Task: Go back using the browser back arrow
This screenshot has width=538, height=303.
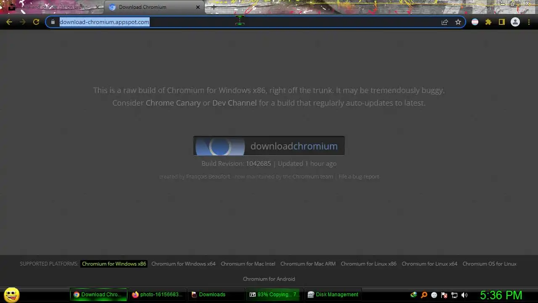Action: click(9, 22)
